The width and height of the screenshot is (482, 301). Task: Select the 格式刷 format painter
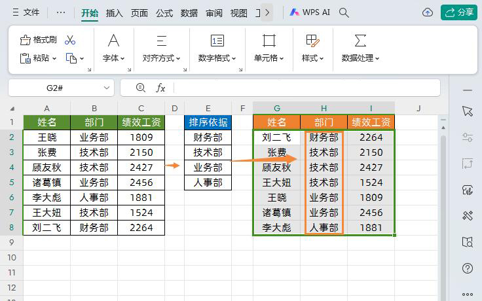point(38,40)
